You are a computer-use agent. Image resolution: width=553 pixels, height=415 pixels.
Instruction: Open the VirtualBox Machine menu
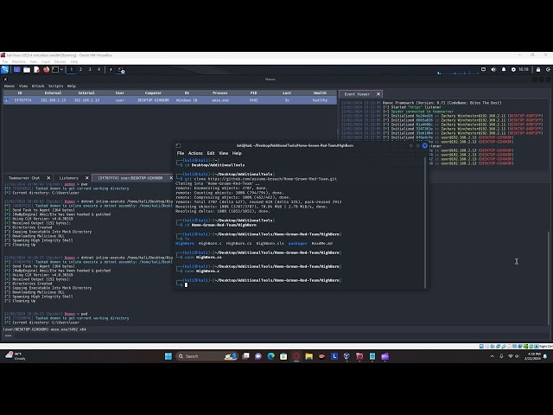click(18, 61)
